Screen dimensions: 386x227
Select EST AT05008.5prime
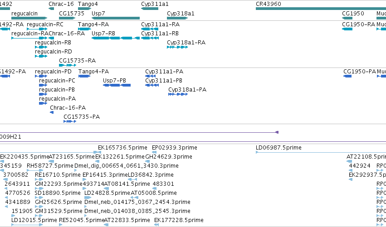[x=153, y=193]
